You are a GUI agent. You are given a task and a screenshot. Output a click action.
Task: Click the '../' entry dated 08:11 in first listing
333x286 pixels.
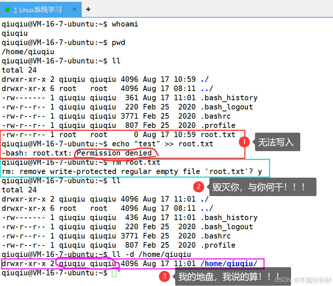[207, 88]
